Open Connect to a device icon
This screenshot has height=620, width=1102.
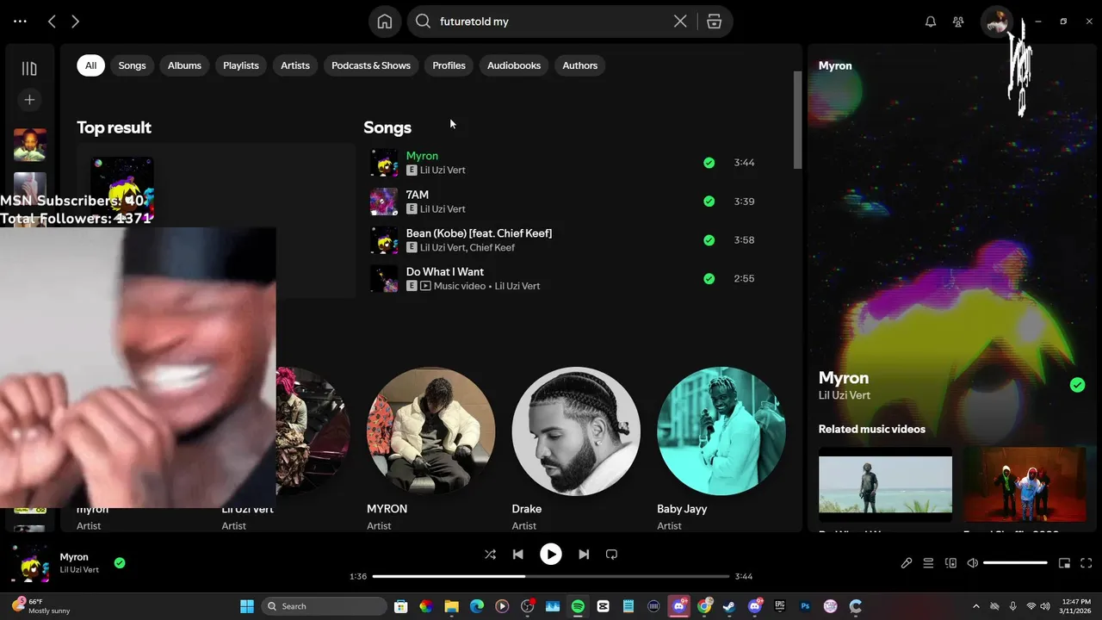[x=950, y=563]
